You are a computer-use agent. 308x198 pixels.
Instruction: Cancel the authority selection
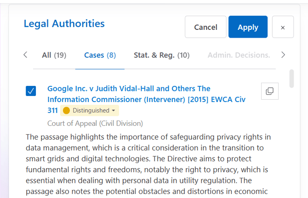pyautogui.click(x=205, y=27)
